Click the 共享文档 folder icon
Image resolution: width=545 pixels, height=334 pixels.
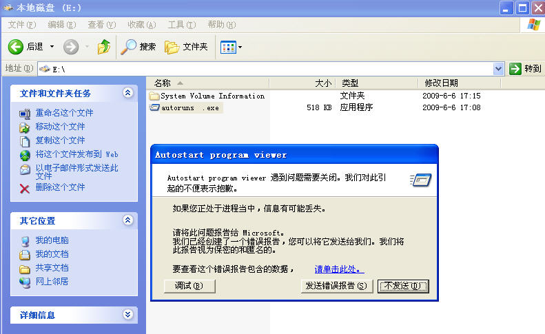coord(25,269)
